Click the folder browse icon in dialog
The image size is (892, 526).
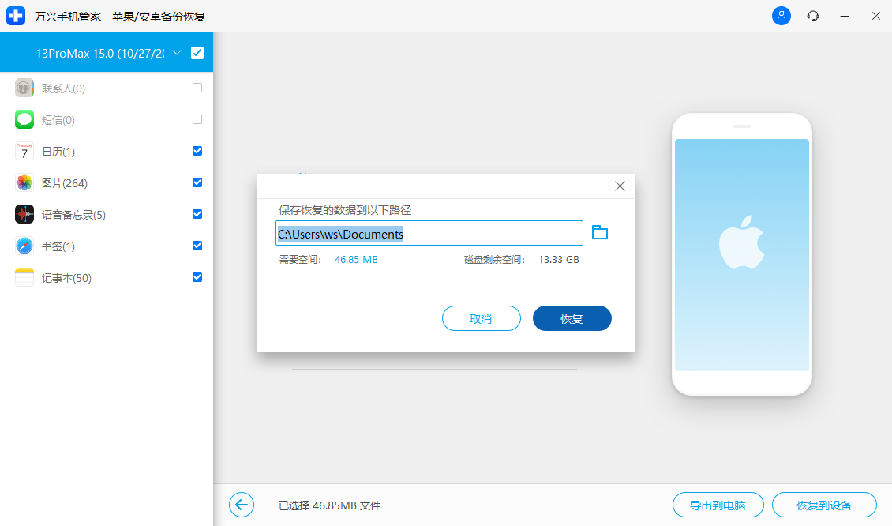point(600,232)
